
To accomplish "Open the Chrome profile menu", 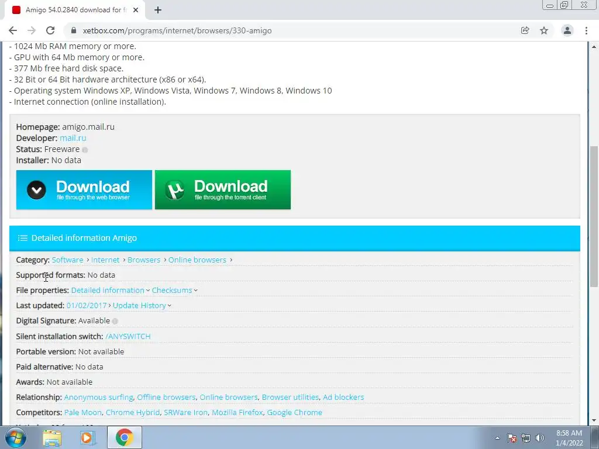I will (567, 30).
